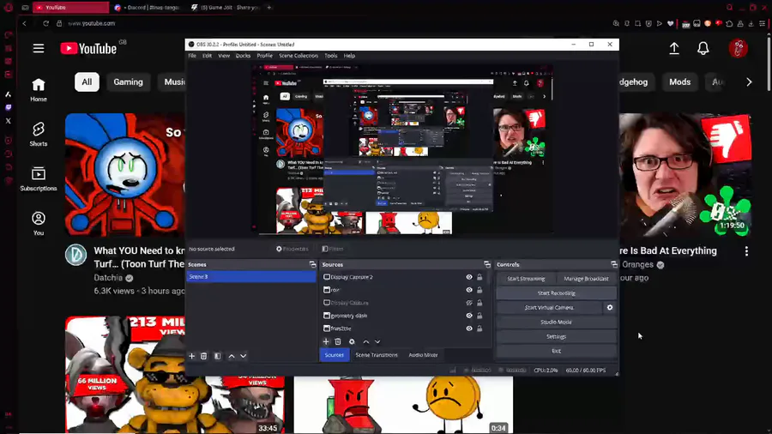Open YouTube hamburger guide menu

(39, 48)
